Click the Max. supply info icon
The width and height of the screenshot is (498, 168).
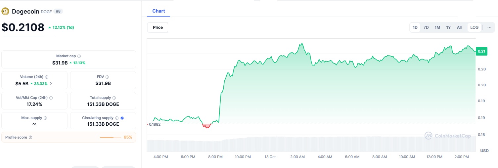45,118
